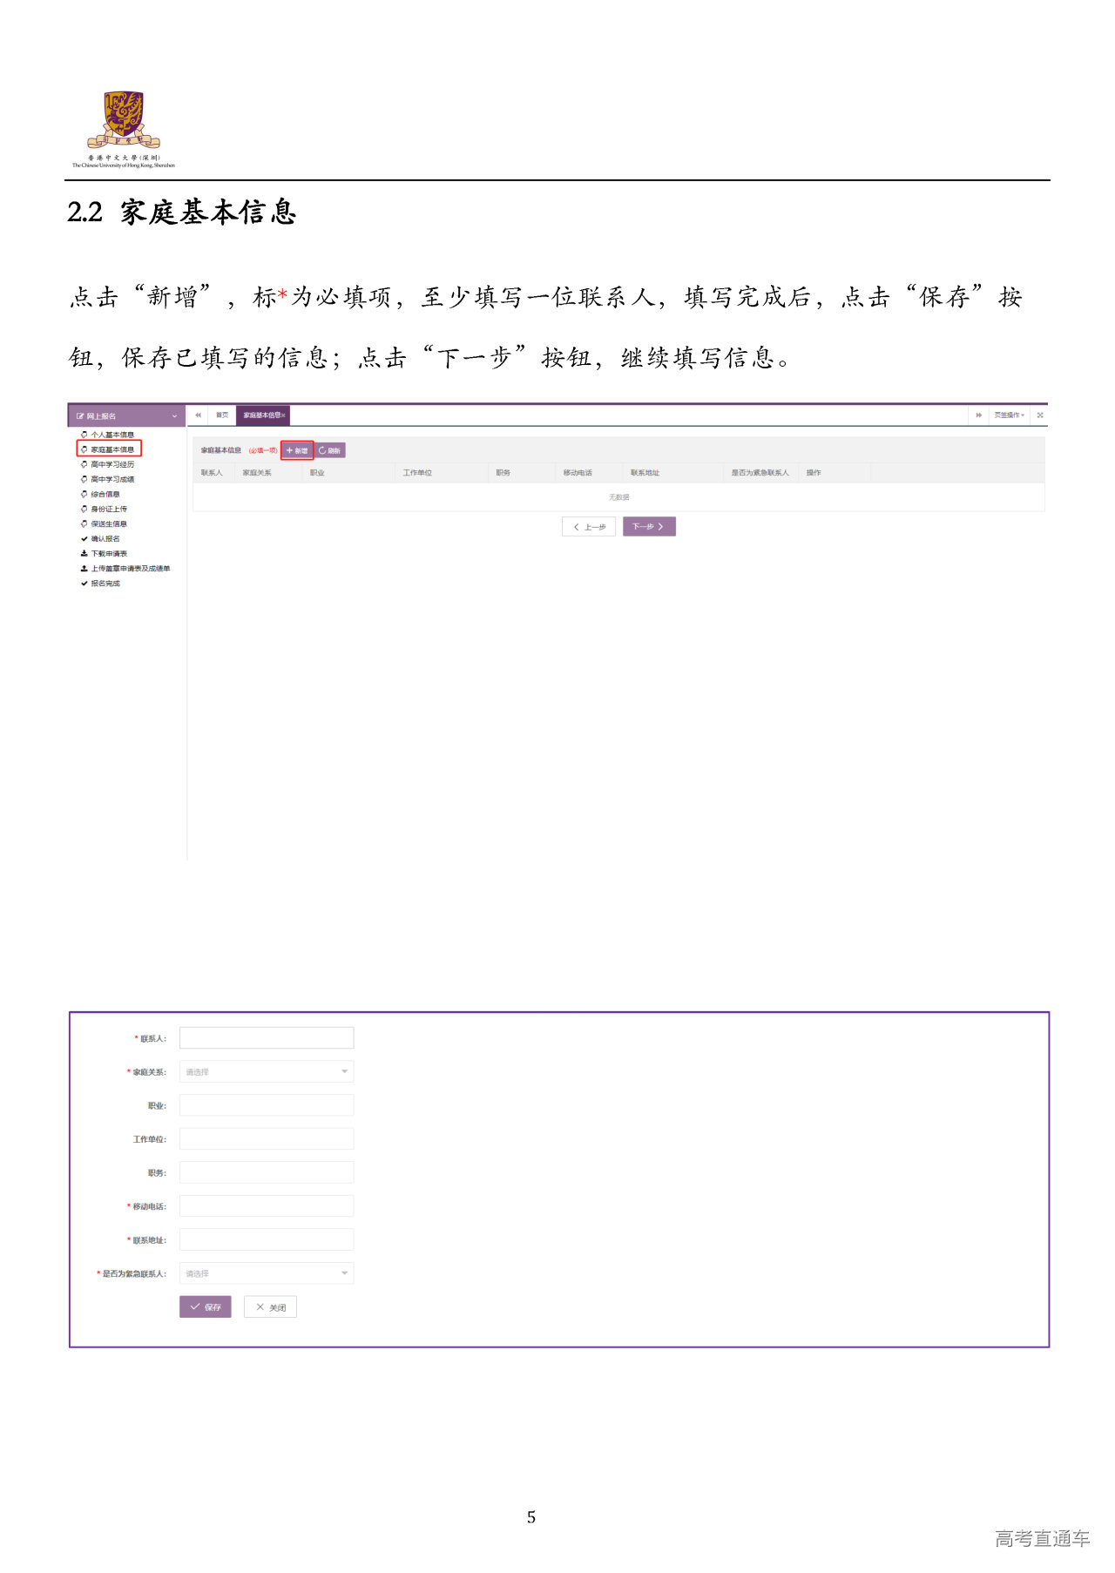Focus the 职业 input field
This screenshot has height=1573, width=1115.
(267, 1105)
